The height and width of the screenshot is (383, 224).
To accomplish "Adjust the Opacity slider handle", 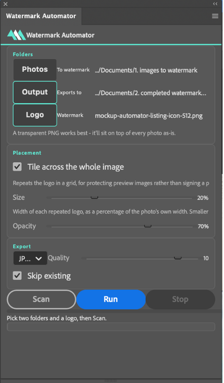I will point(147,226).
